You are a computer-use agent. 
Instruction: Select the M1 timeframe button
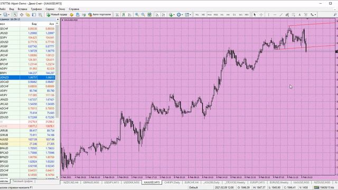click(x=197, y=15)
